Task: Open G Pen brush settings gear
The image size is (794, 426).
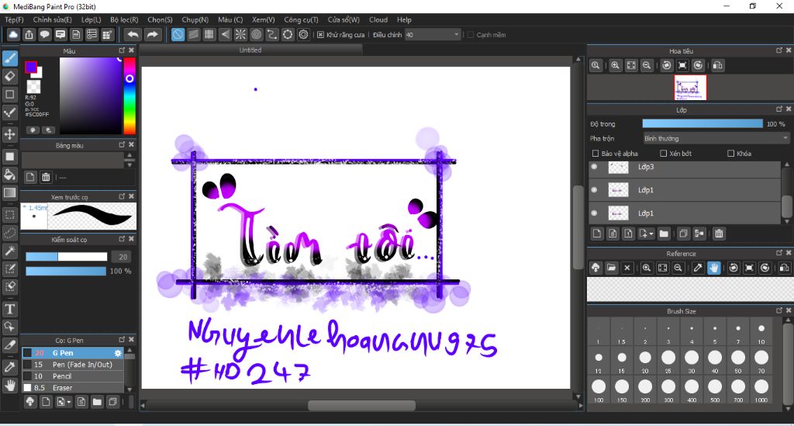Action: [x=118, y=353]
